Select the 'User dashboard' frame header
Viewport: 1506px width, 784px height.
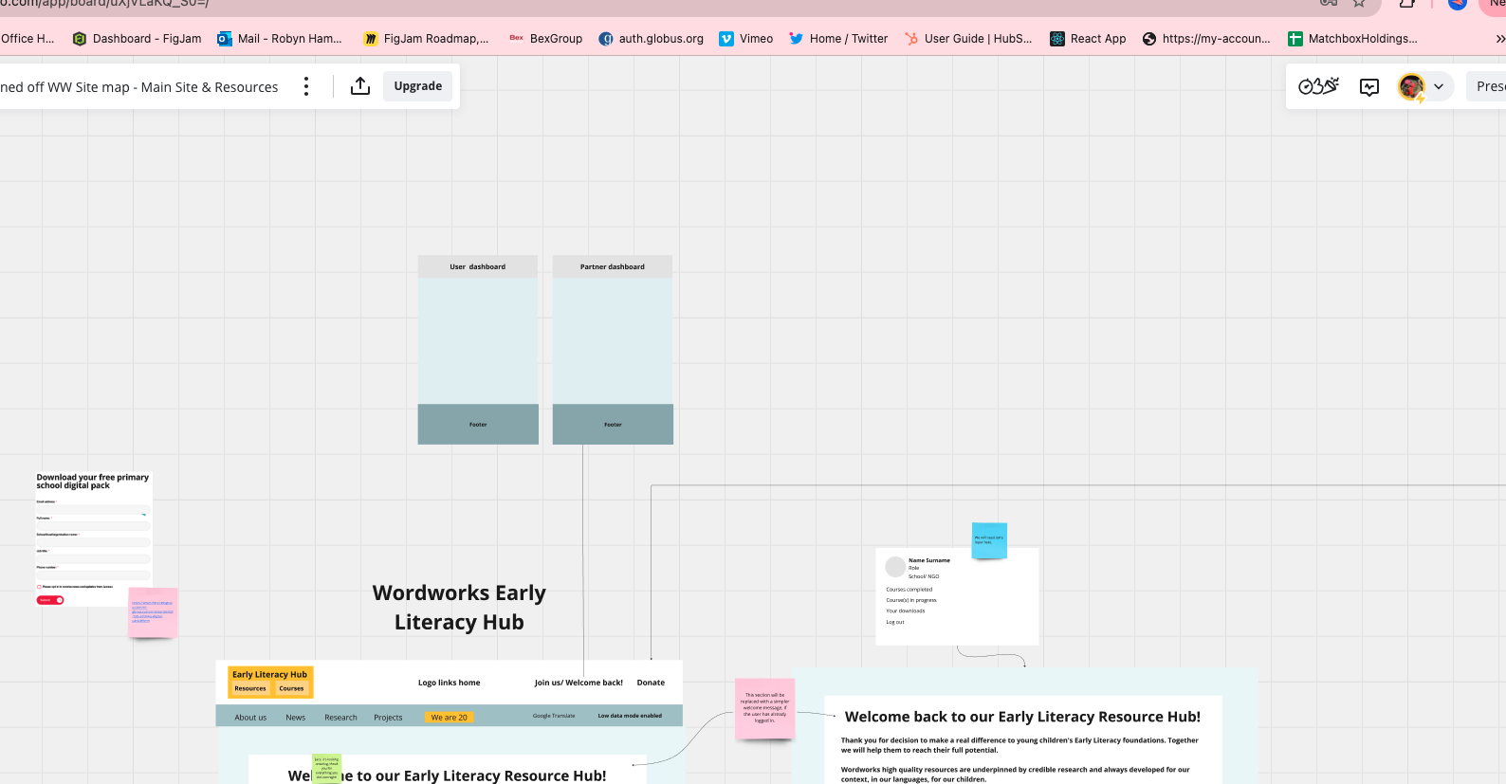point(477,266)
